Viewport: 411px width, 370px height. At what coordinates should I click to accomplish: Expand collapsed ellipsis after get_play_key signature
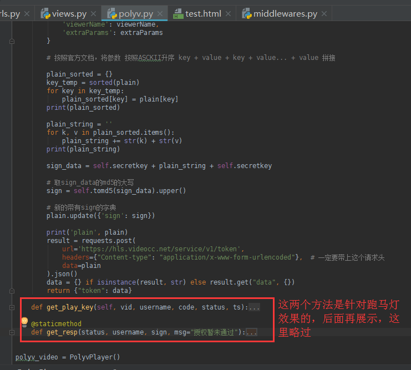coord(254,307)
